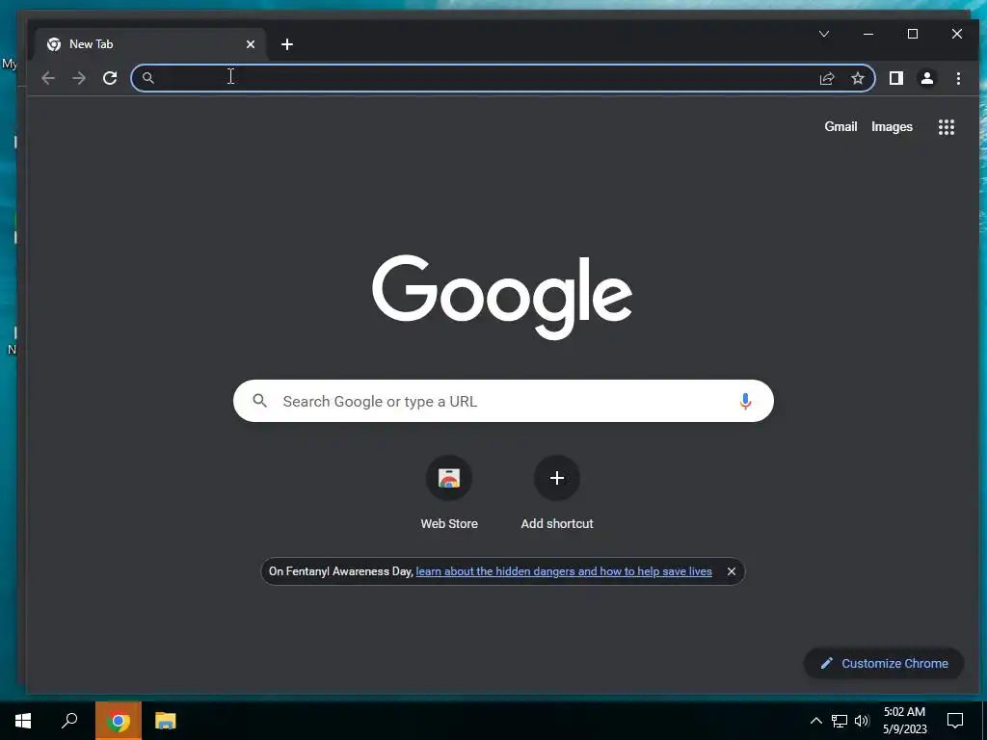Screen dimensions: 987x740
Task: Open network status in system tray
Action: click(x=840, y=721)
